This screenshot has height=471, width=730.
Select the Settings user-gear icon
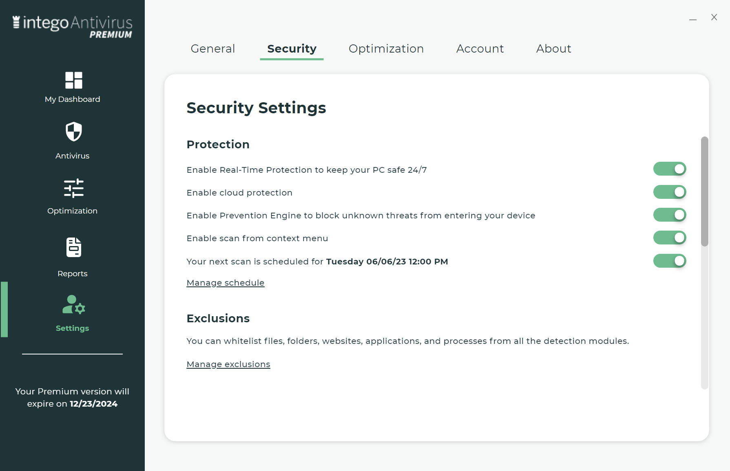(73, 305)
